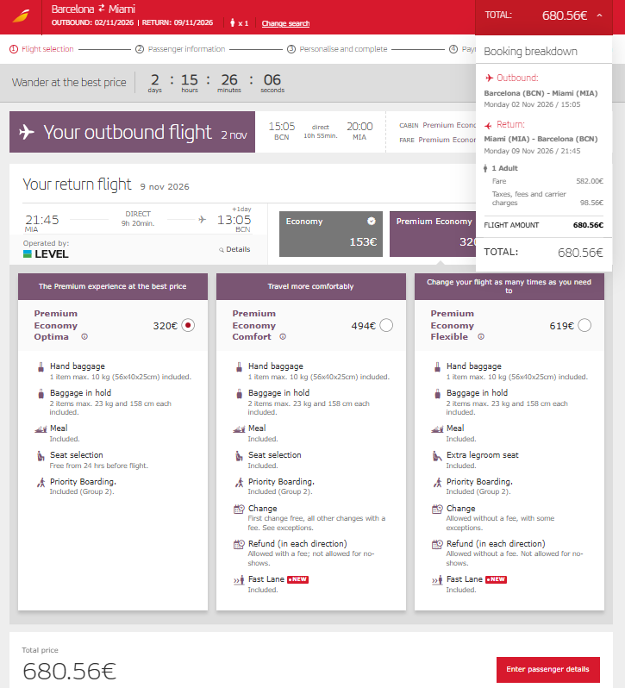Click the Meal icon in Optima card

[x=41, y=428]
